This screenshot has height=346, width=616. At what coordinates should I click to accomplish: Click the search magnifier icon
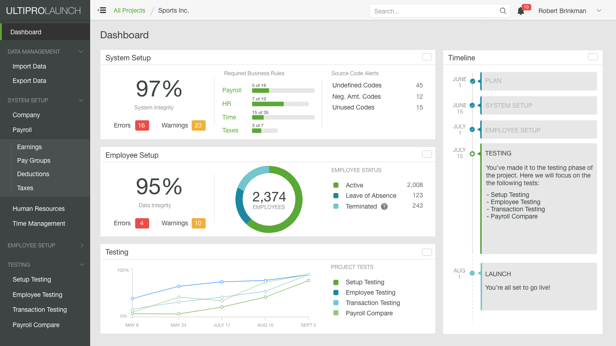pyautogui.click(x=503, y=11)
